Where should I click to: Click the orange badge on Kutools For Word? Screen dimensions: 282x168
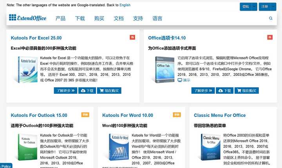tap(177, 115)
